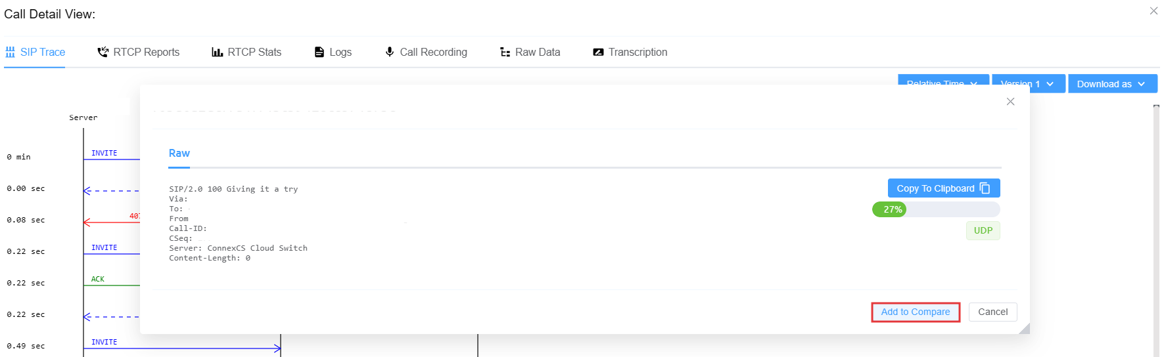This screenshot has height=357, width=1164.
Task: Click the Logs document icon
Action: coord(319,52)
